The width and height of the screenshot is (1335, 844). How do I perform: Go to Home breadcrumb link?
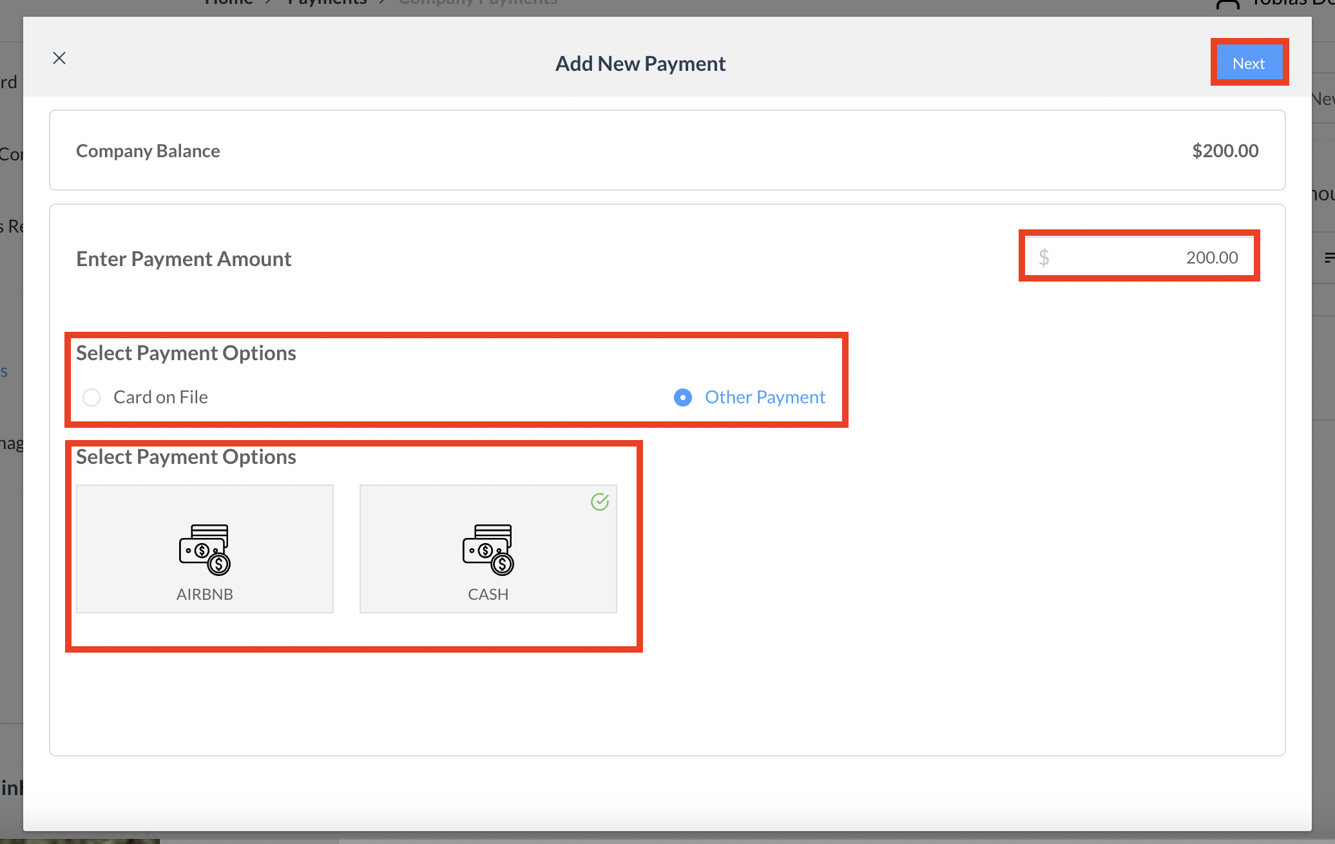(229, 3)
